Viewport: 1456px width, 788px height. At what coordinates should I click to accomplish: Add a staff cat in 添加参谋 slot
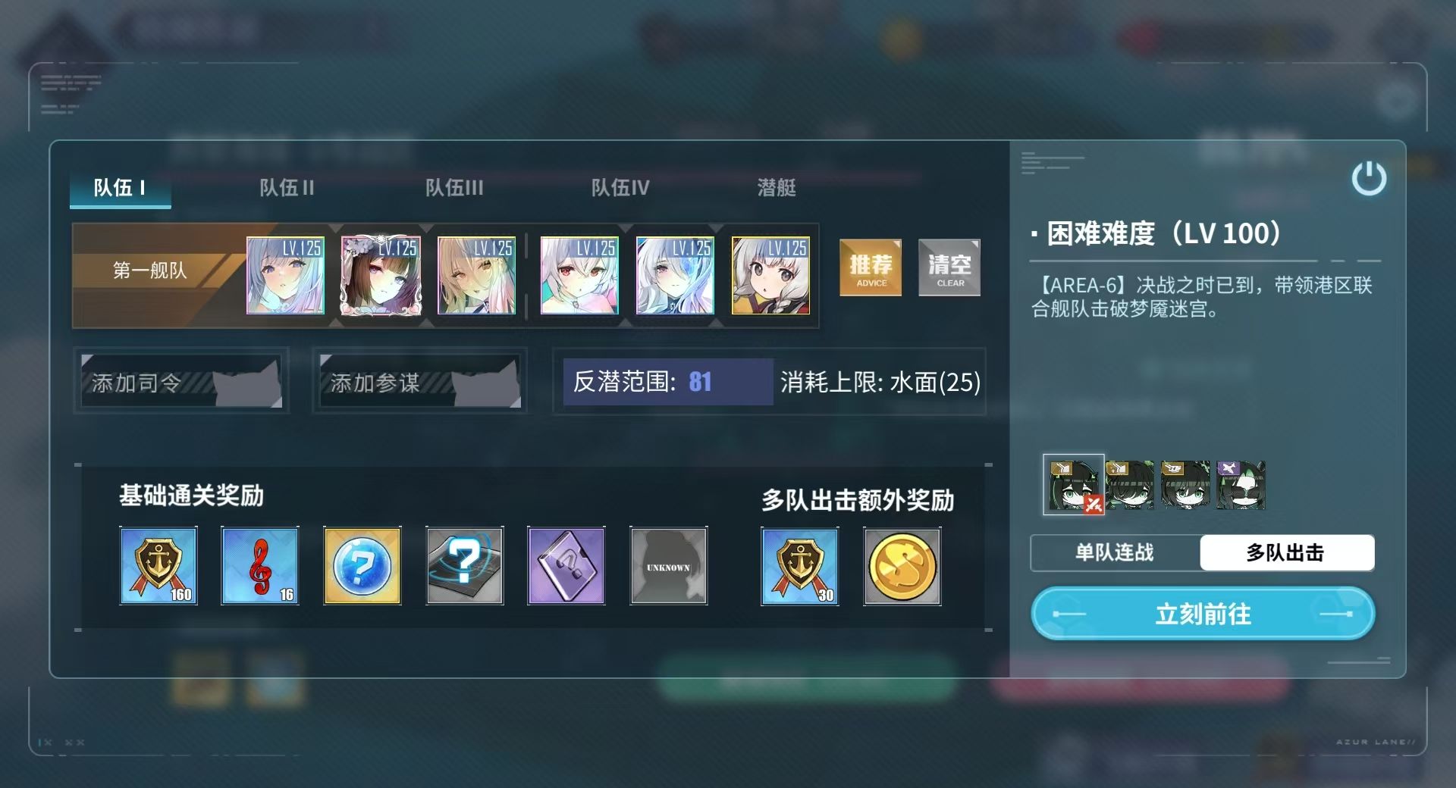(420, 381)
